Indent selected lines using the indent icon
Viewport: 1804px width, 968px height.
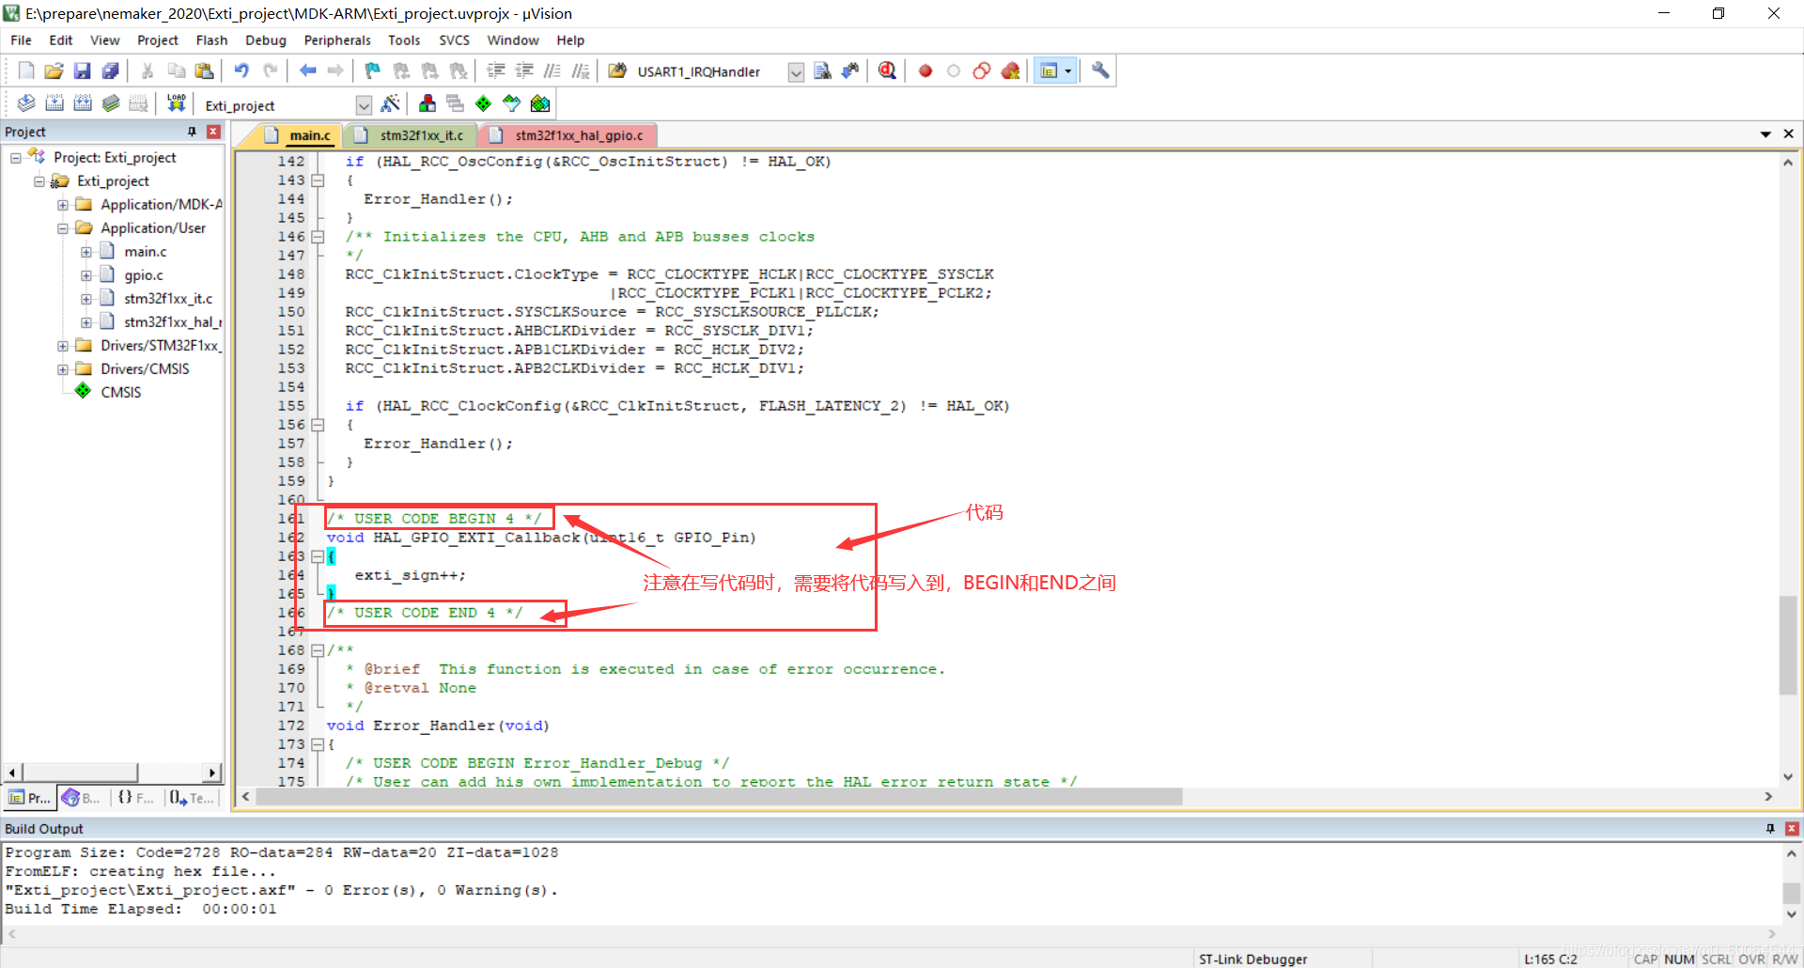[496, 70]
